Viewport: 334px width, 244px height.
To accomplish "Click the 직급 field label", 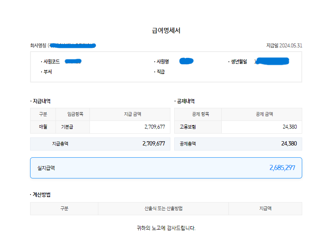I will [160, 72].
